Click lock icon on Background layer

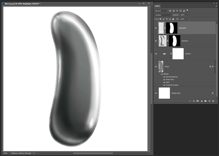(212, 93)
